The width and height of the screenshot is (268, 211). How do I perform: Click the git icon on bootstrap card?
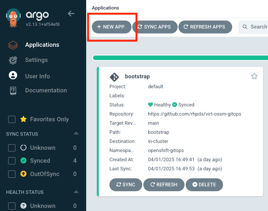click(x=114, y=77)
